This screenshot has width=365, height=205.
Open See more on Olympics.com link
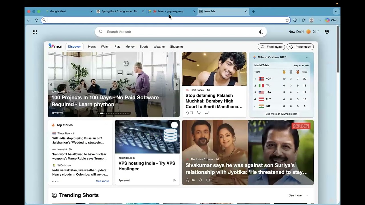281,114
